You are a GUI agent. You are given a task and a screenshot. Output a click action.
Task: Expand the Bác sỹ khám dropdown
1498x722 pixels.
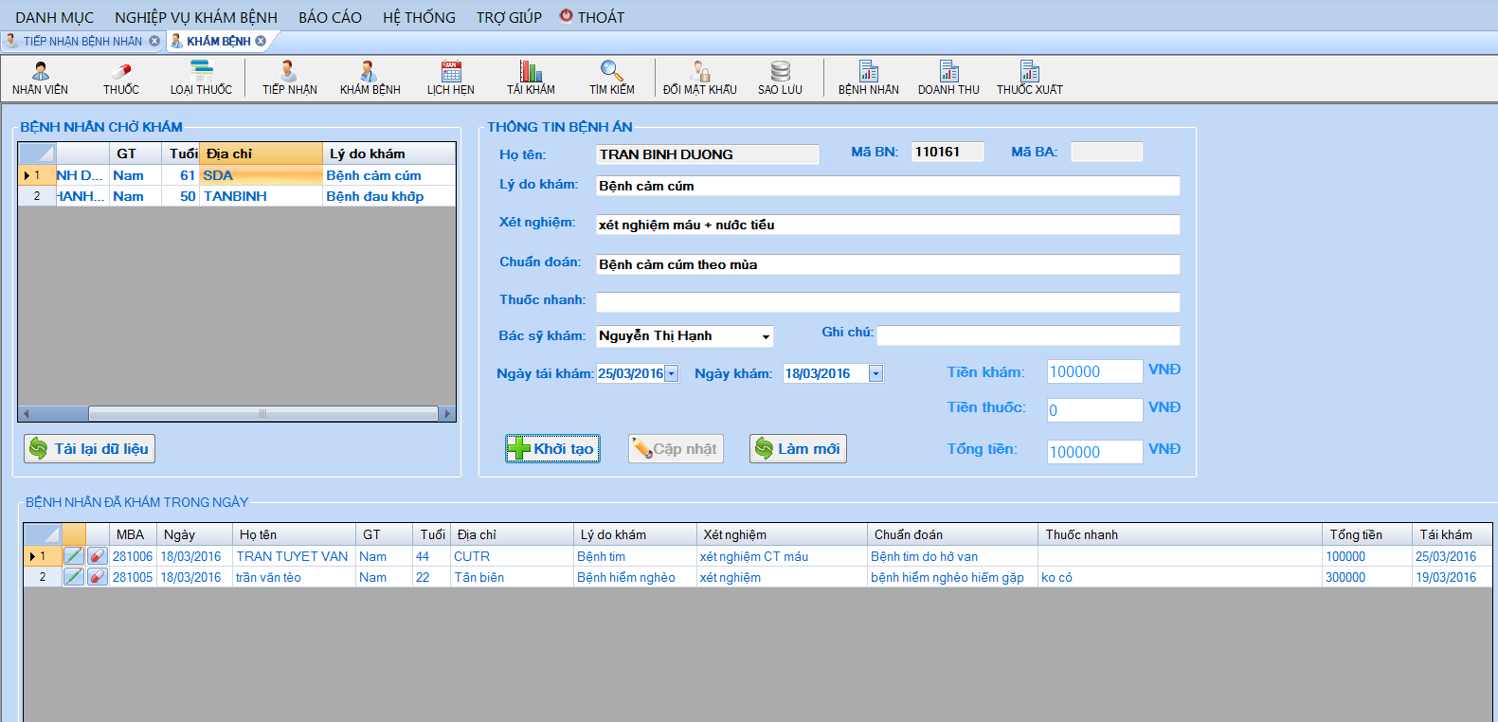pos(766,336)
